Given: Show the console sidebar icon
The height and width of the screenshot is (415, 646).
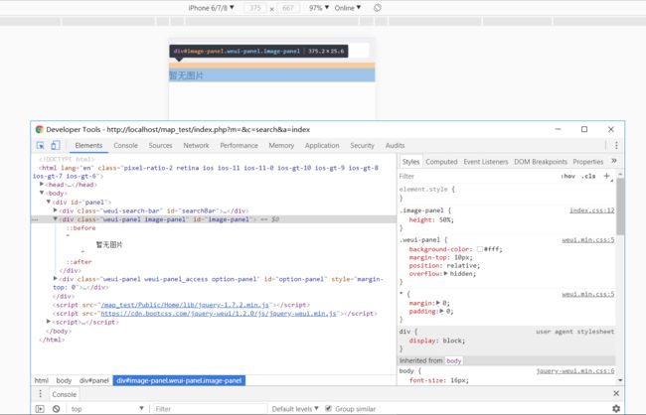Looking at the screenshot, I should [40, 409].
